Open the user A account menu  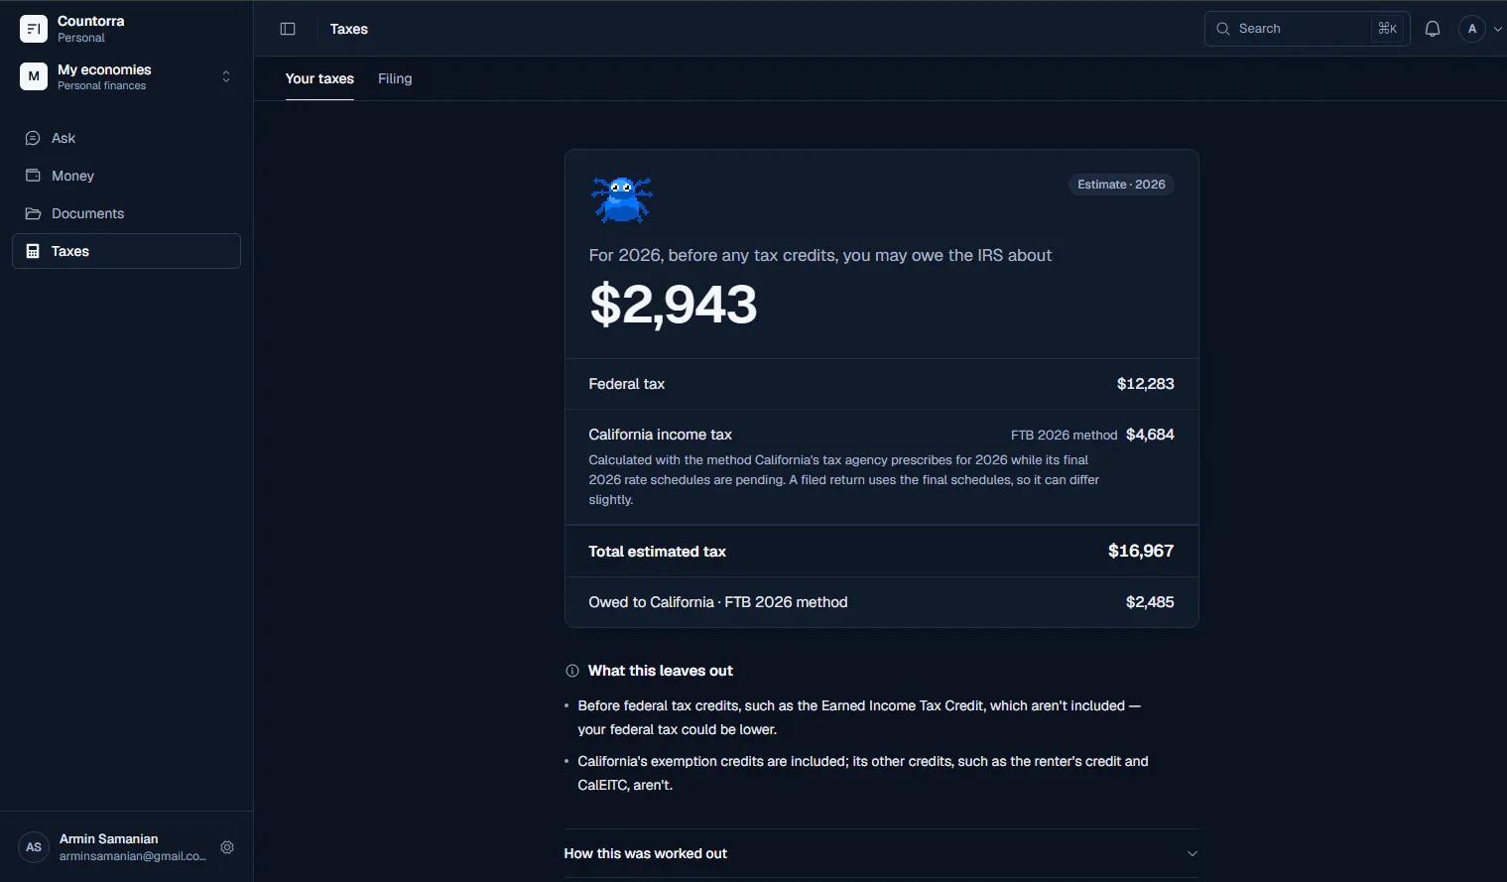[1480, 29]
